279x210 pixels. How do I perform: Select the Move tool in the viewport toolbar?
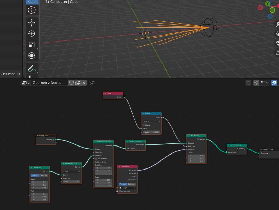point(31,22)
